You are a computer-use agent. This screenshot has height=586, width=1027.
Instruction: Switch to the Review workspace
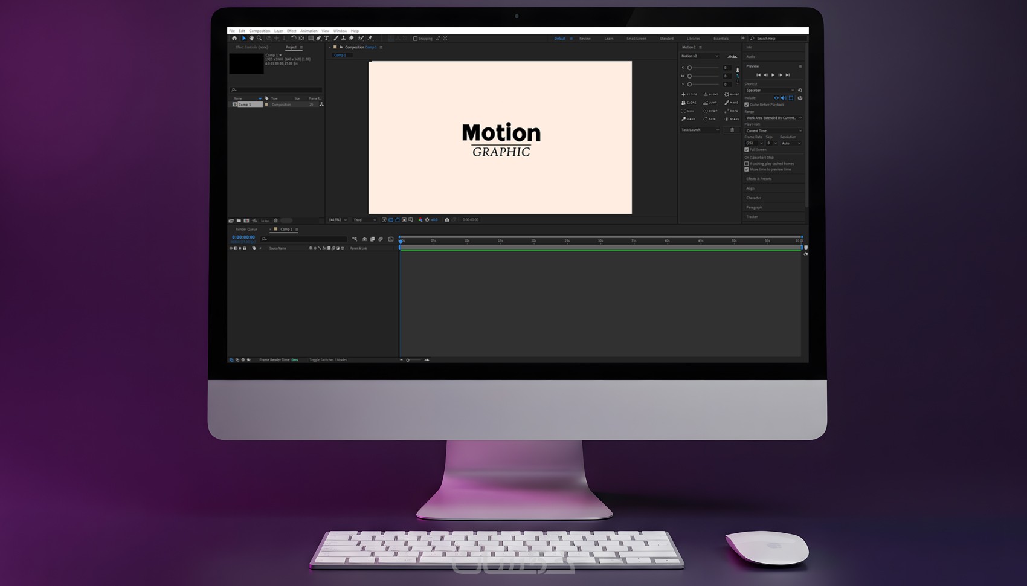[x=585, y=39]
